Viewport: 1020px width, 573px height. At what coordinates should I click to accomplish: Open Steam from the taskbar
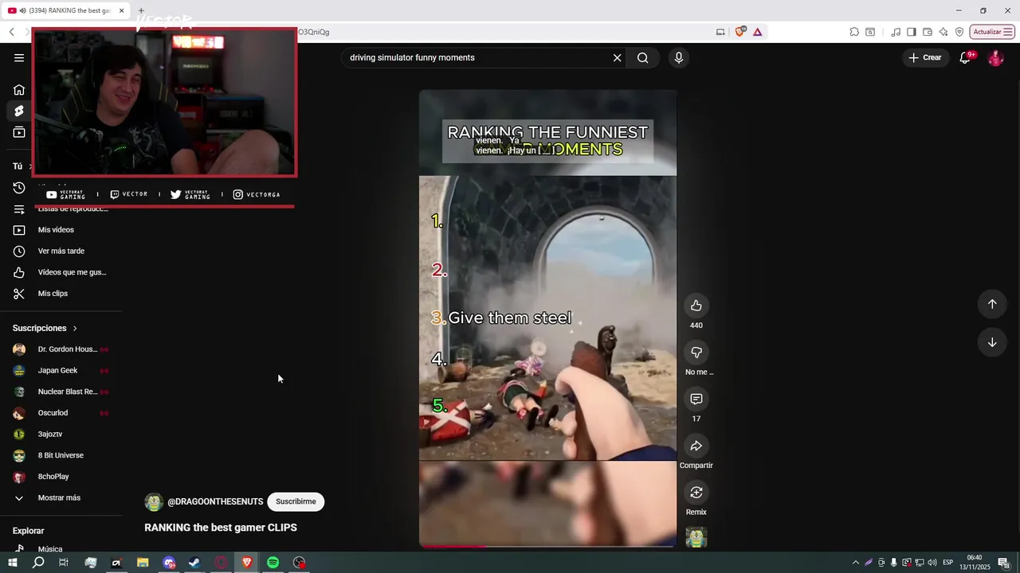(x=194, y=563)
